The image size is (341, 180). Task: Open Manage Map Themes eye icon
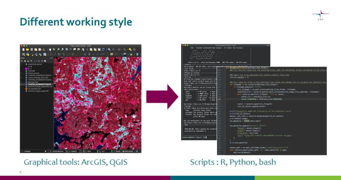point(28,61)
